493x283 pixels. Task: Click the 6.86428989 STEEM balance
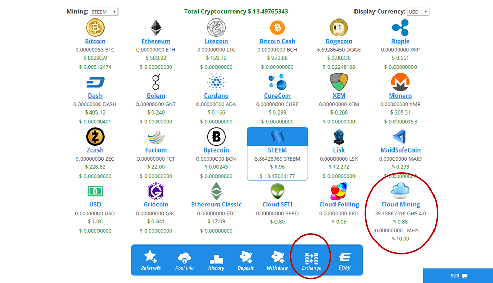click(x=278, y=159)
